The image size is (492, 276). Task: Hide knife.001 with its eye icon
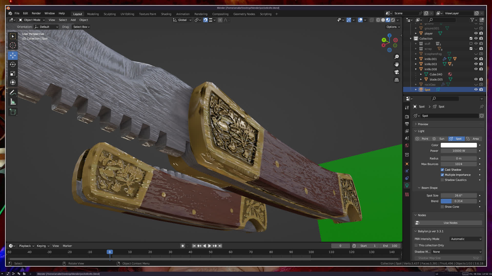(476, 59)
